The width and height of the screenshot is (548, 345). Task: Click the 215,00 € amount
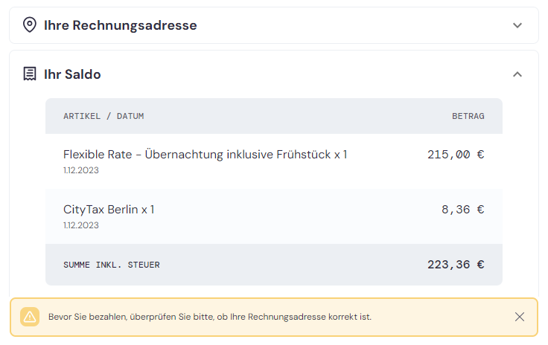point(456,155)
